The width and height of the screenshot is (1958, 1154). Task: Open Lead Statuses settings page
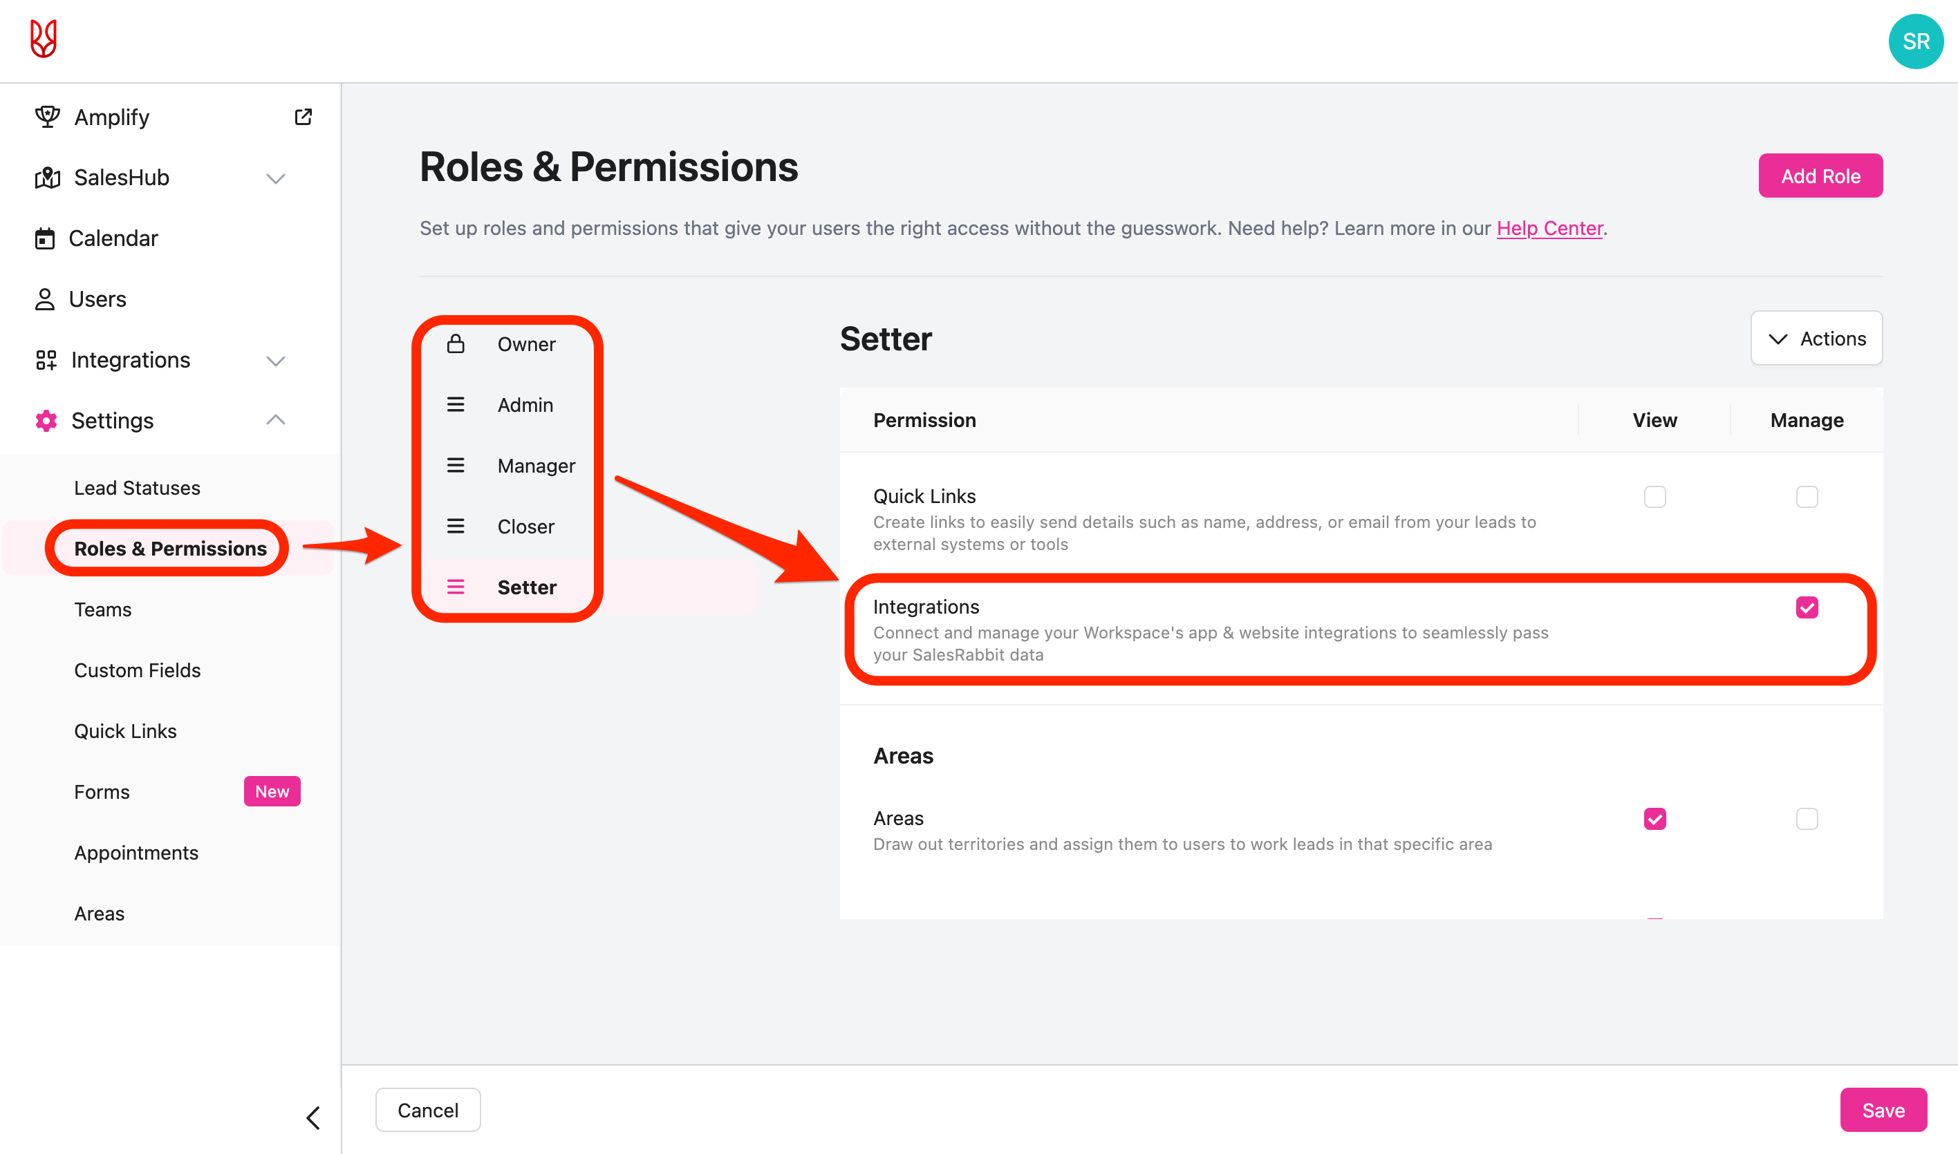(137, 488)
